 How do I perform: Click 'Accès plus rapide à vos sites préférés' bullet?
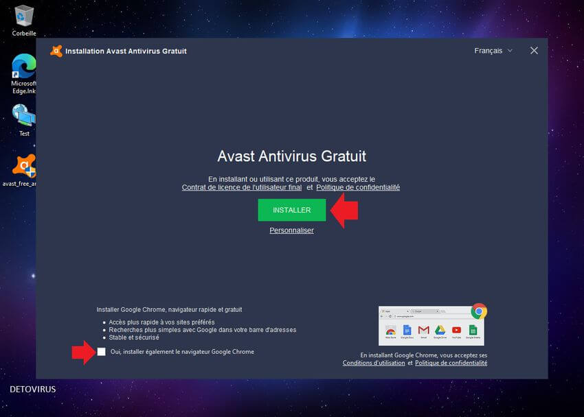[161, 322]
